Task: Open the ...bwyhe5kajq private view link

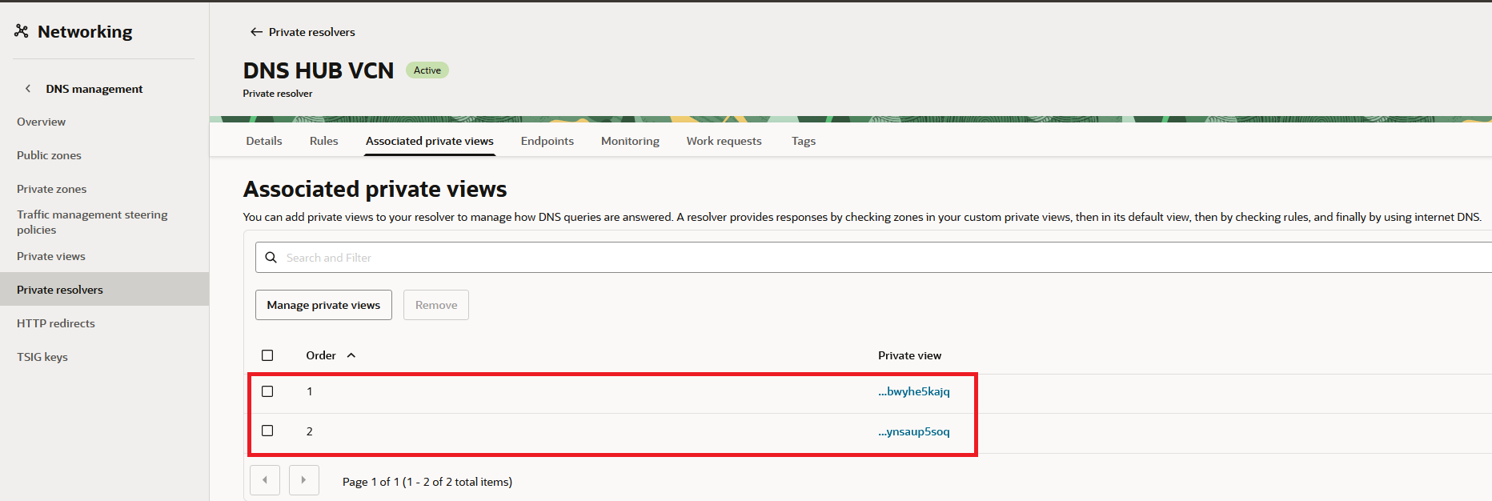Action: [913, 391]
